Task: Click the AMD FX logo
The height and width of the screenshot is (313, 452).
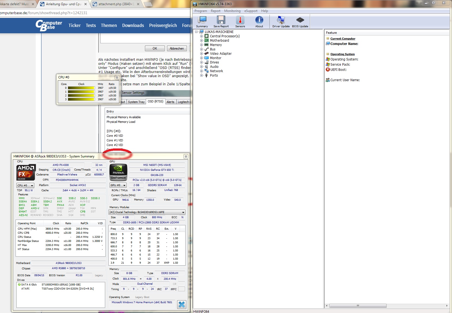Action: click(26, 172)
